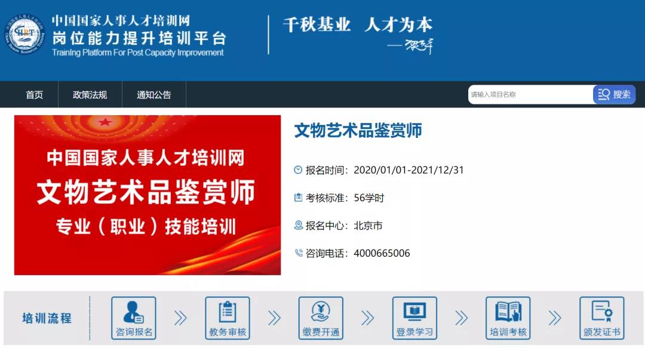The height and width of the screenshot is (348, 645).
Task: Select the 缴费开通 process step icon
Action: tap(321, 318)
